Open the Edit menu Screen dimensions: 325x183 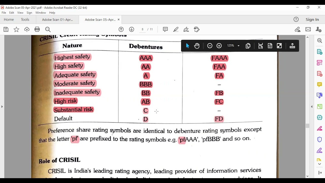pyautogui.click(x=12, y=13)
